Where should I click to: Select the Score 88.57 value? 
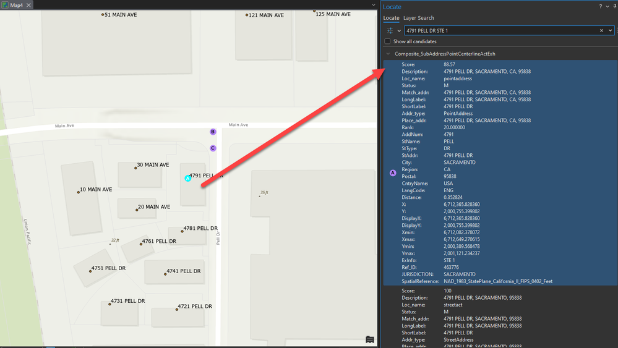[449, 64]
